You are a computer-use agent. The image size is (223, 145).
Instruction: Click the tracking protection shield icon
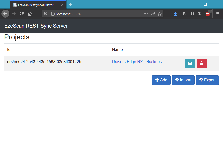[x=46, y=14]
